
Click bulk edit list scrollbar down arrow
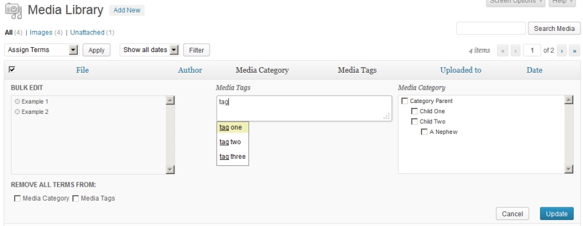(170, 169)
